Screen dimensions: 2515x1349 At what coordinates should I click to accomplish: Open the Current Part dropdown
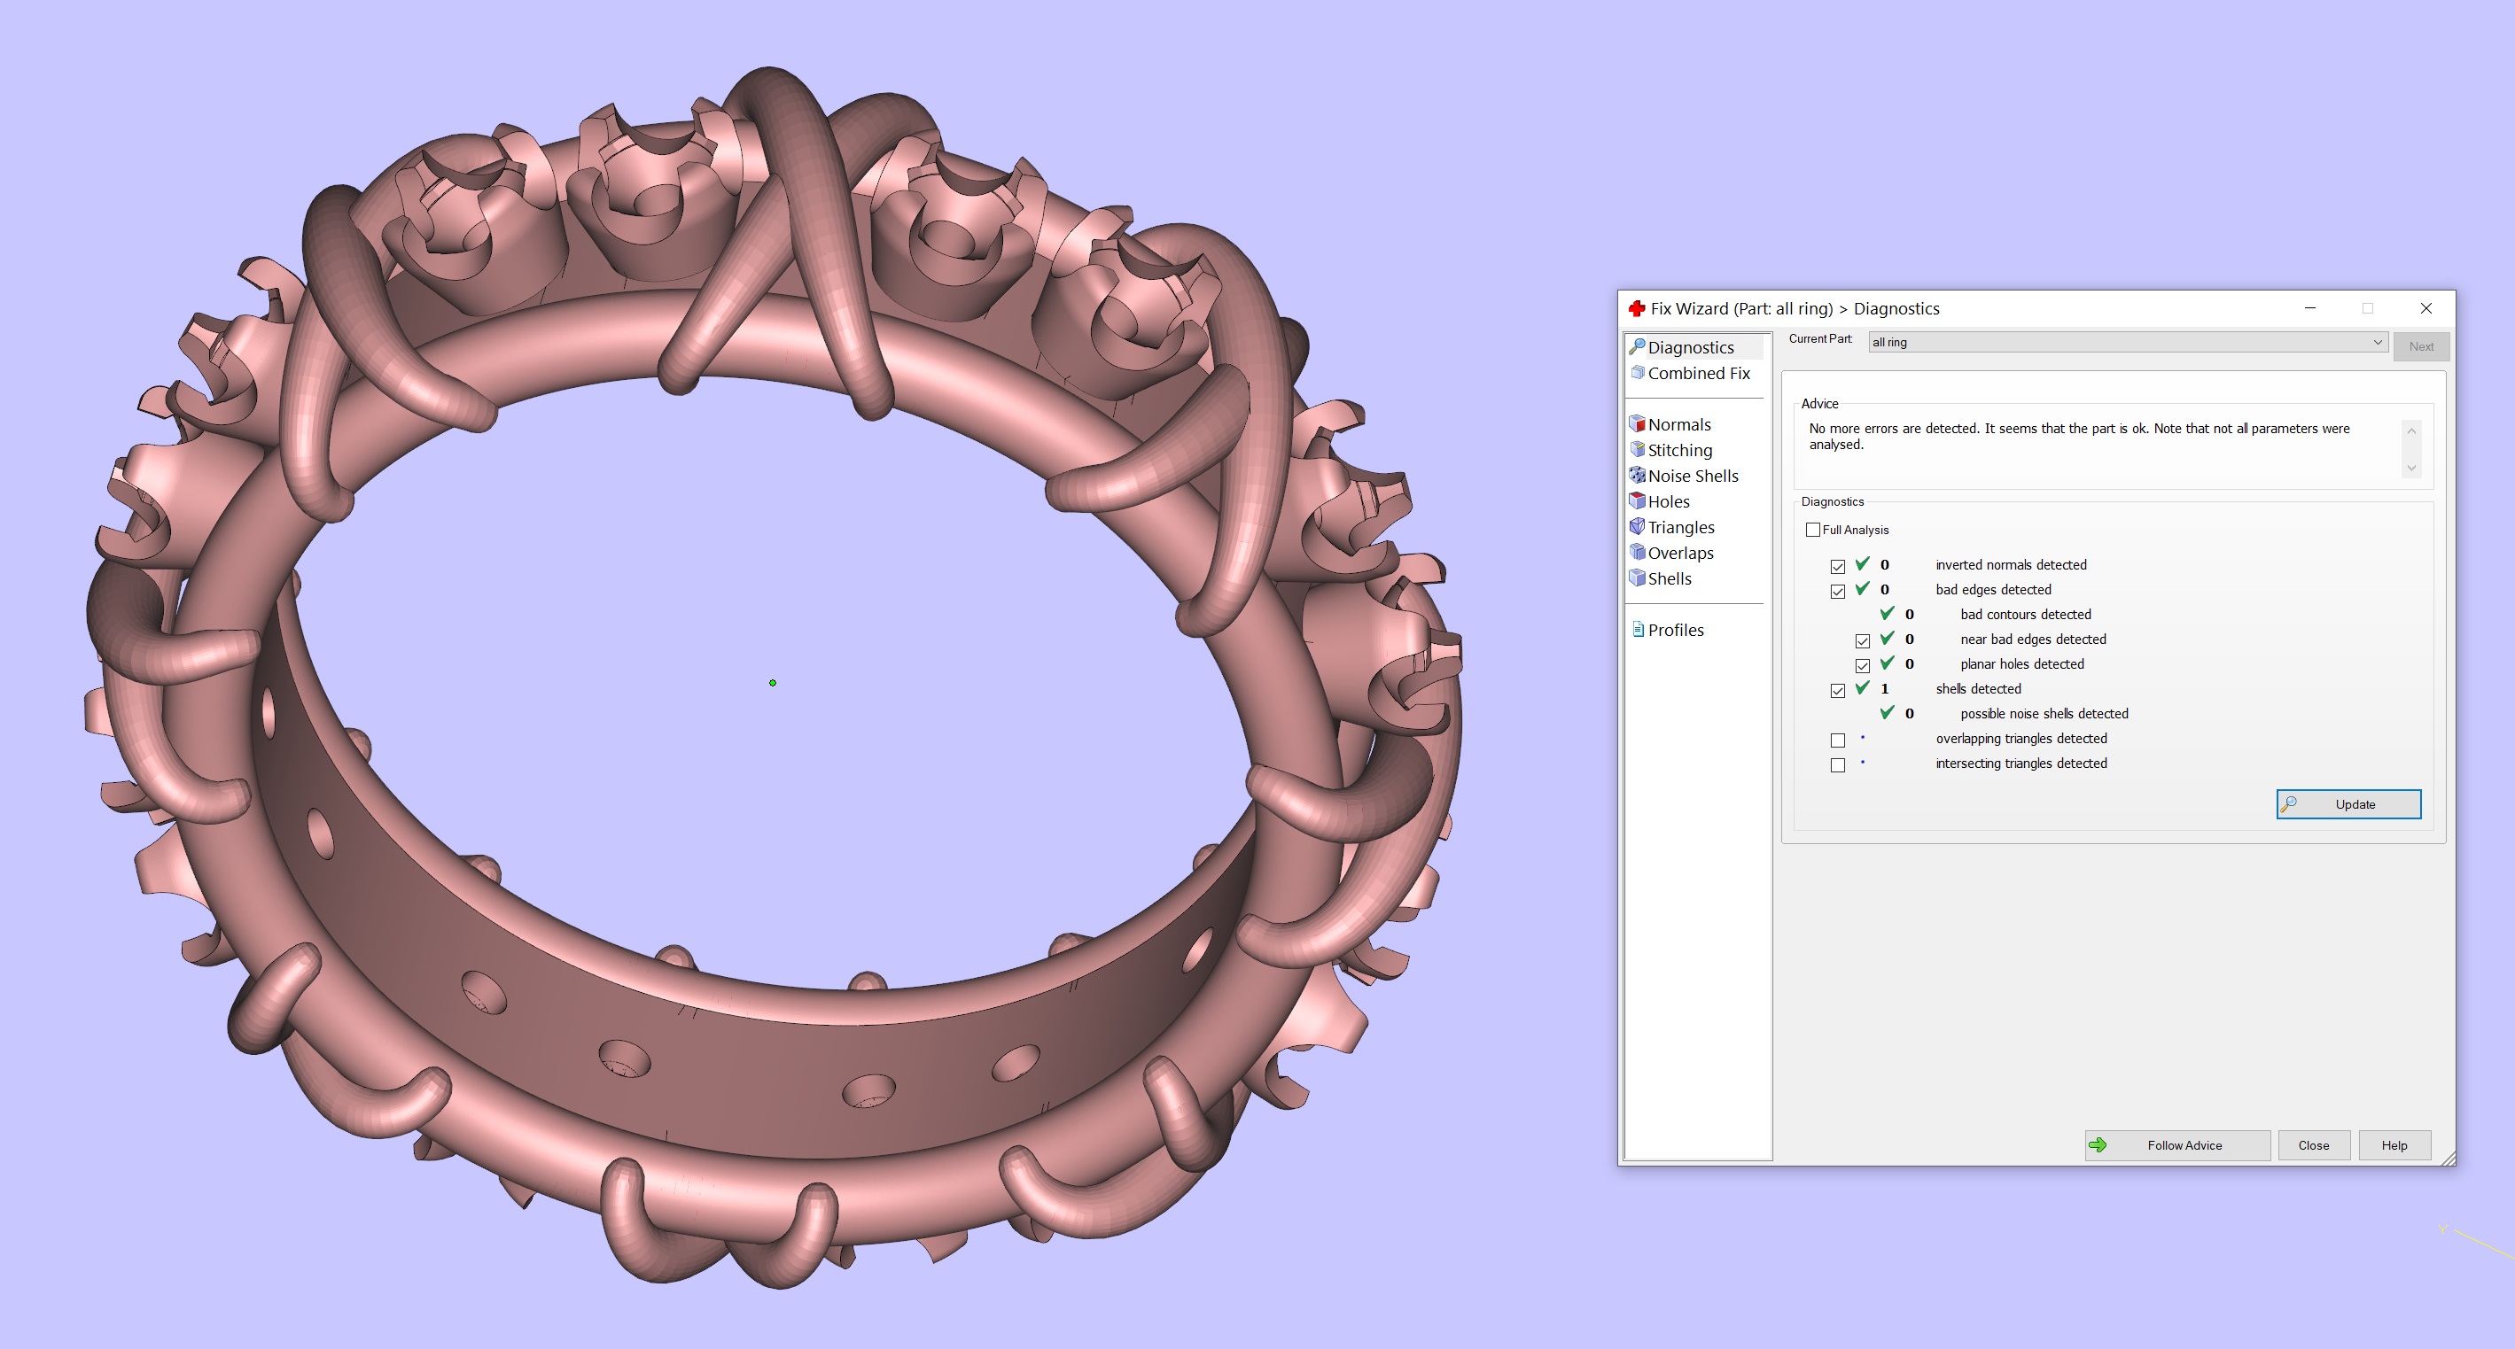(x=2378, y=342)
